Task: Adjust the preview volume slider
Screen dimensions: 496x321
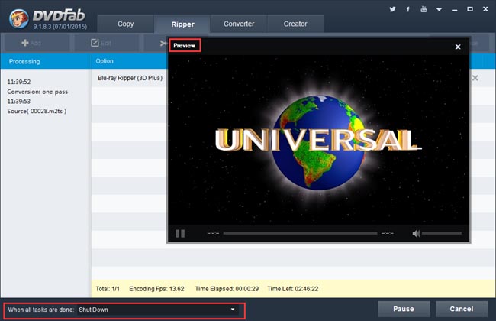Action: [442, 234]
